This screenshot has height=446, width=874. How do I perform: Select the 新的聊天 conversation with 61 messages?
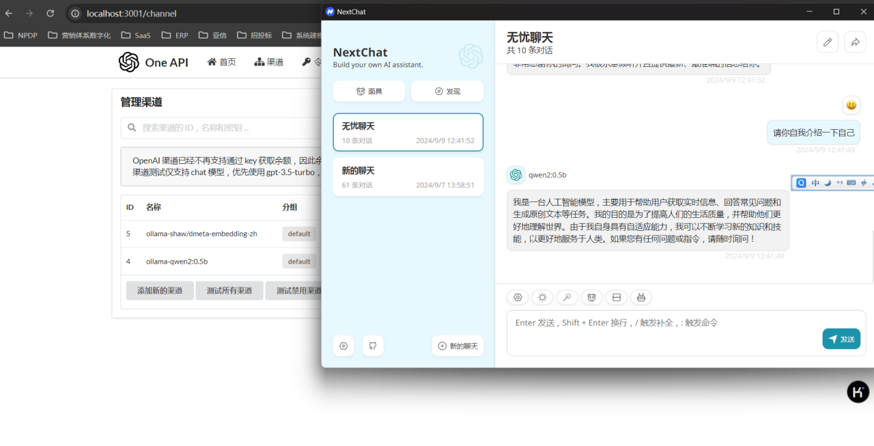408,177
